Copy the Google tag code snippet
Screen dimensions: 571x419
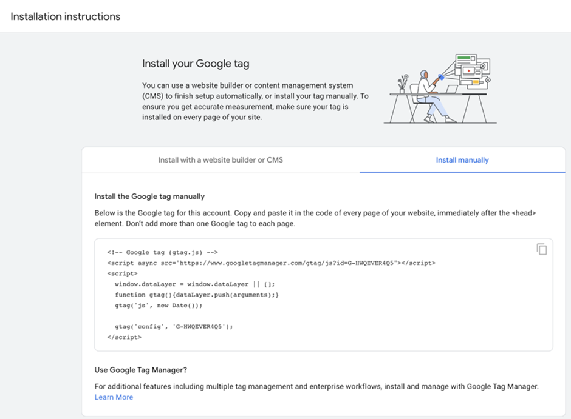(x=542, y=249)
